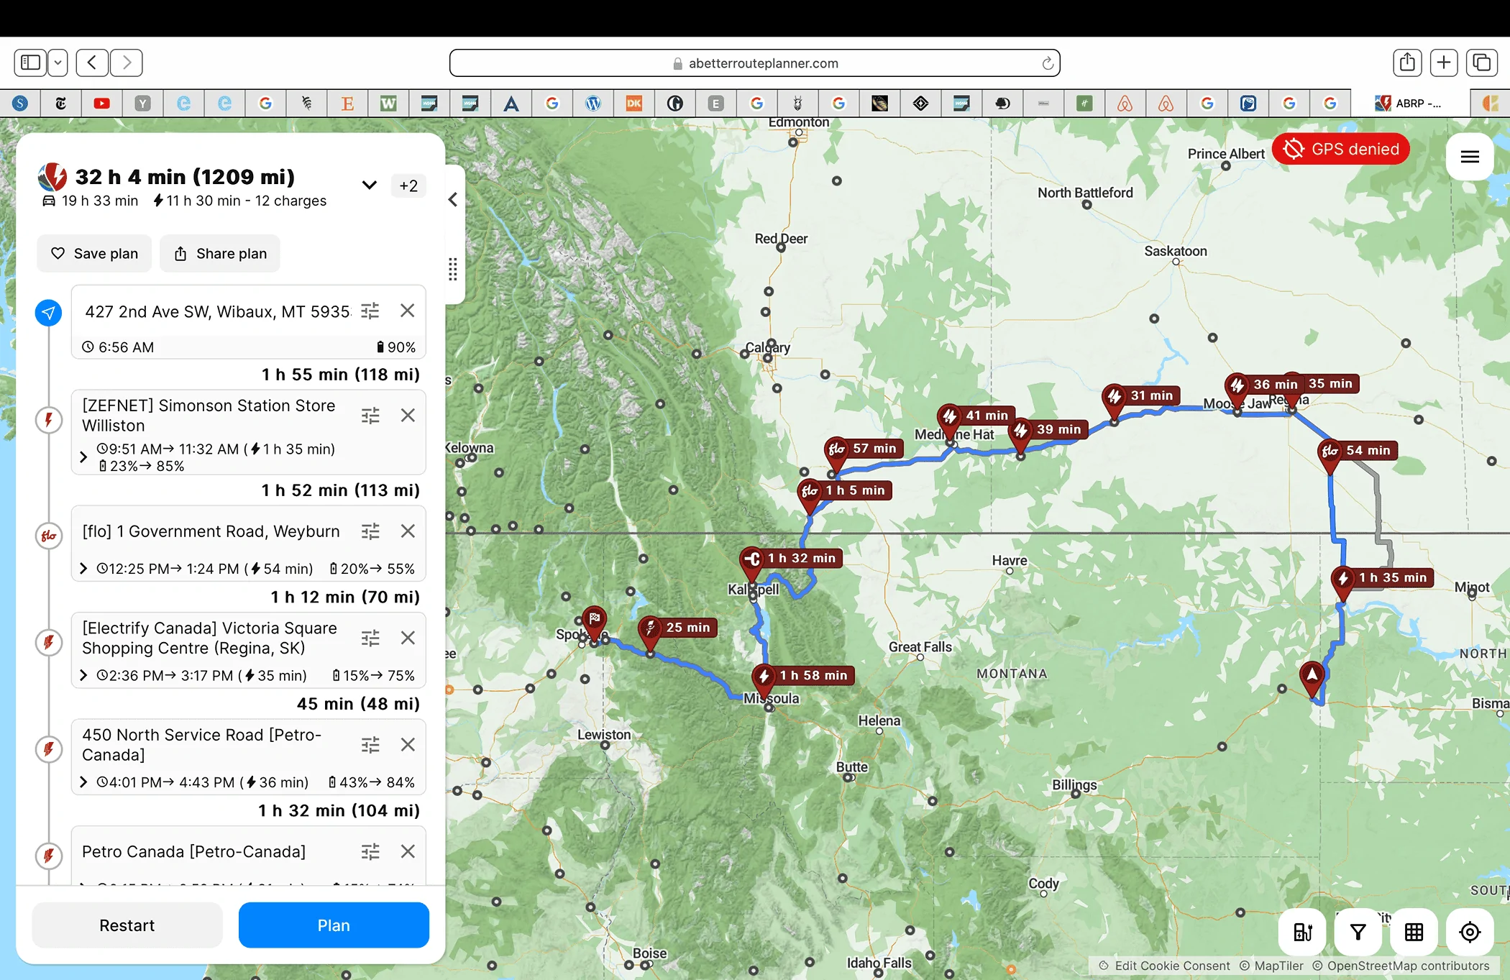Toggle the Safari sidebar
The height and width of the screenshot is (980, 1510).
point(30,63)
